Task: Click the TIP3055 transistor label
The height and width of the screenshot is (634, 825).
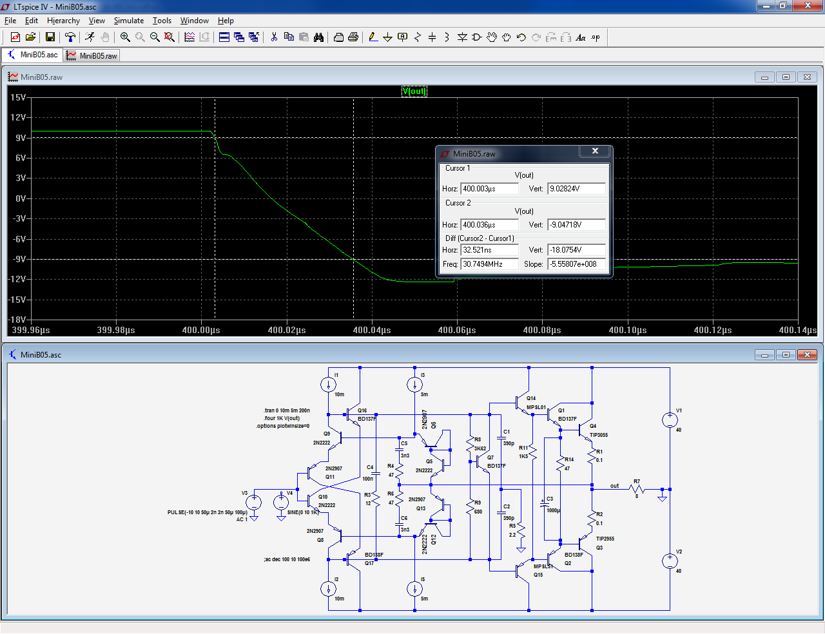Action: point(599,435)
